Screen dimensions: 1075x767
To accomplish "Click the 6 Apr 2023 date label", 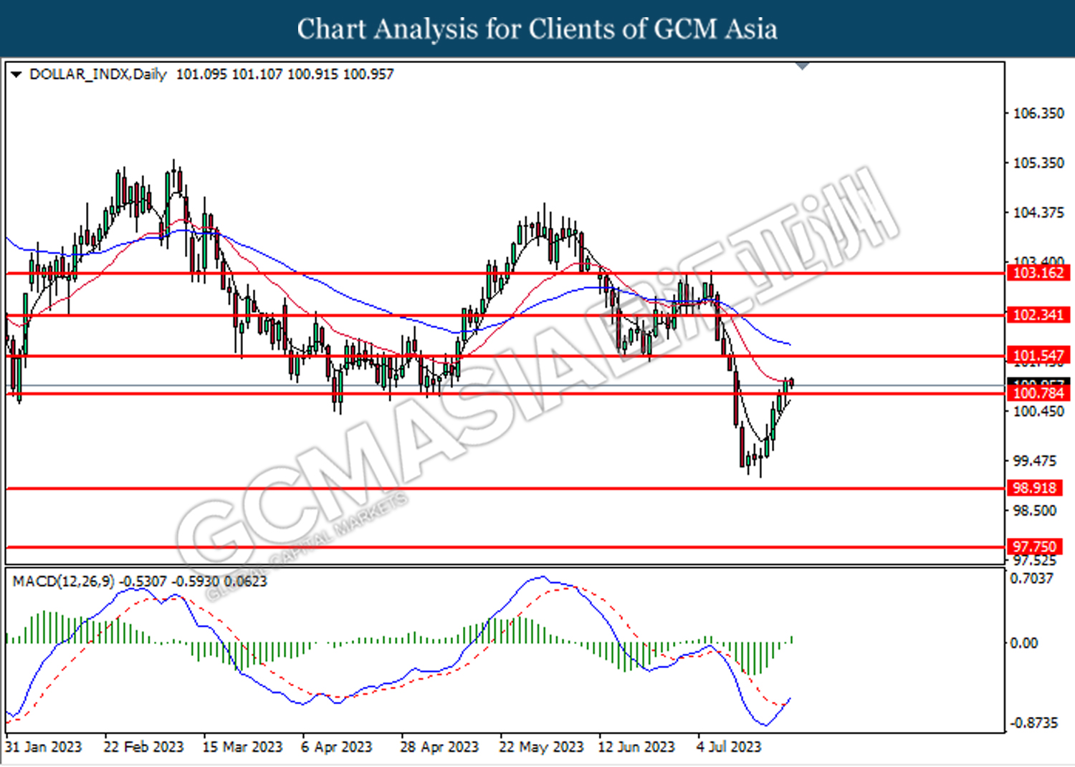I will coord(337,747).
